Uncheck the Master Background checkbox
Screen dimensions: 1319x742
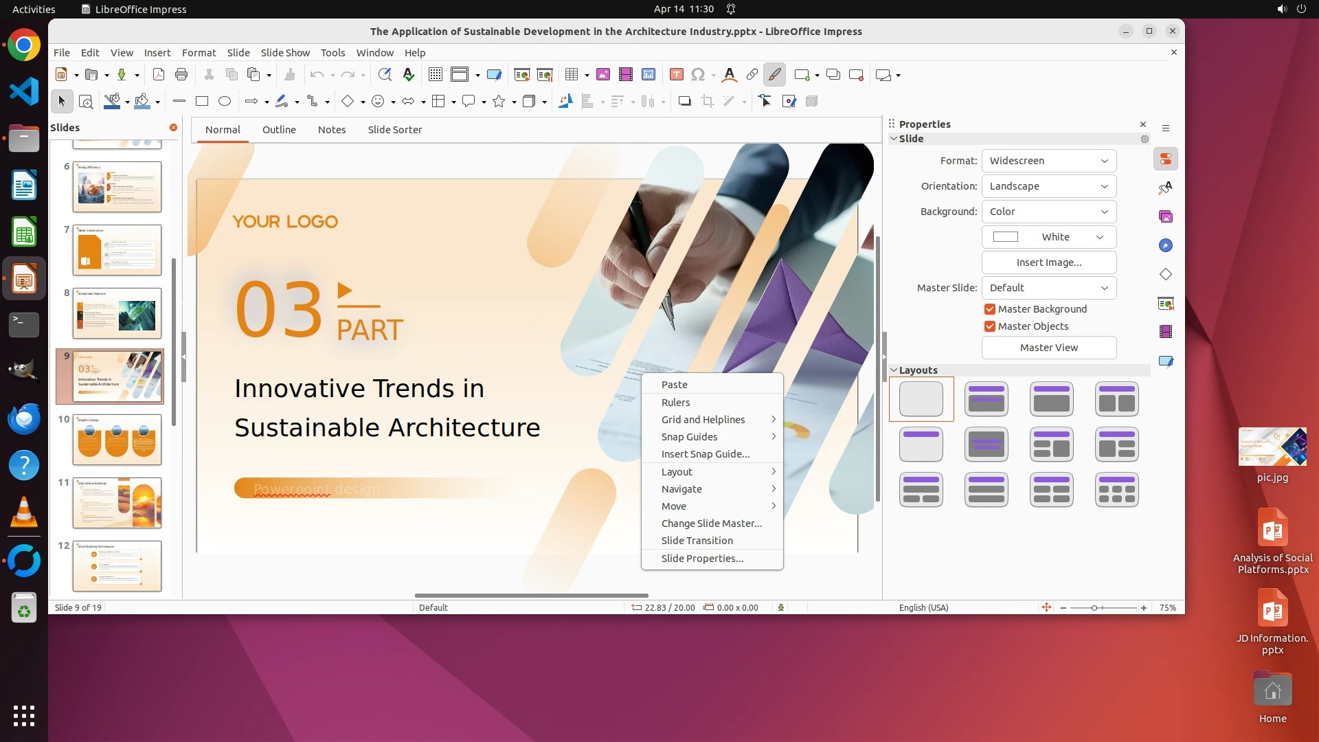(990, 309)
